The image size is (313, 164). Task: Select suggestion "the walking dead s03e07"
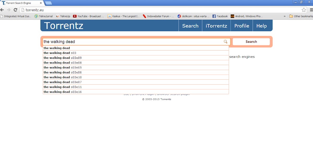136,82
